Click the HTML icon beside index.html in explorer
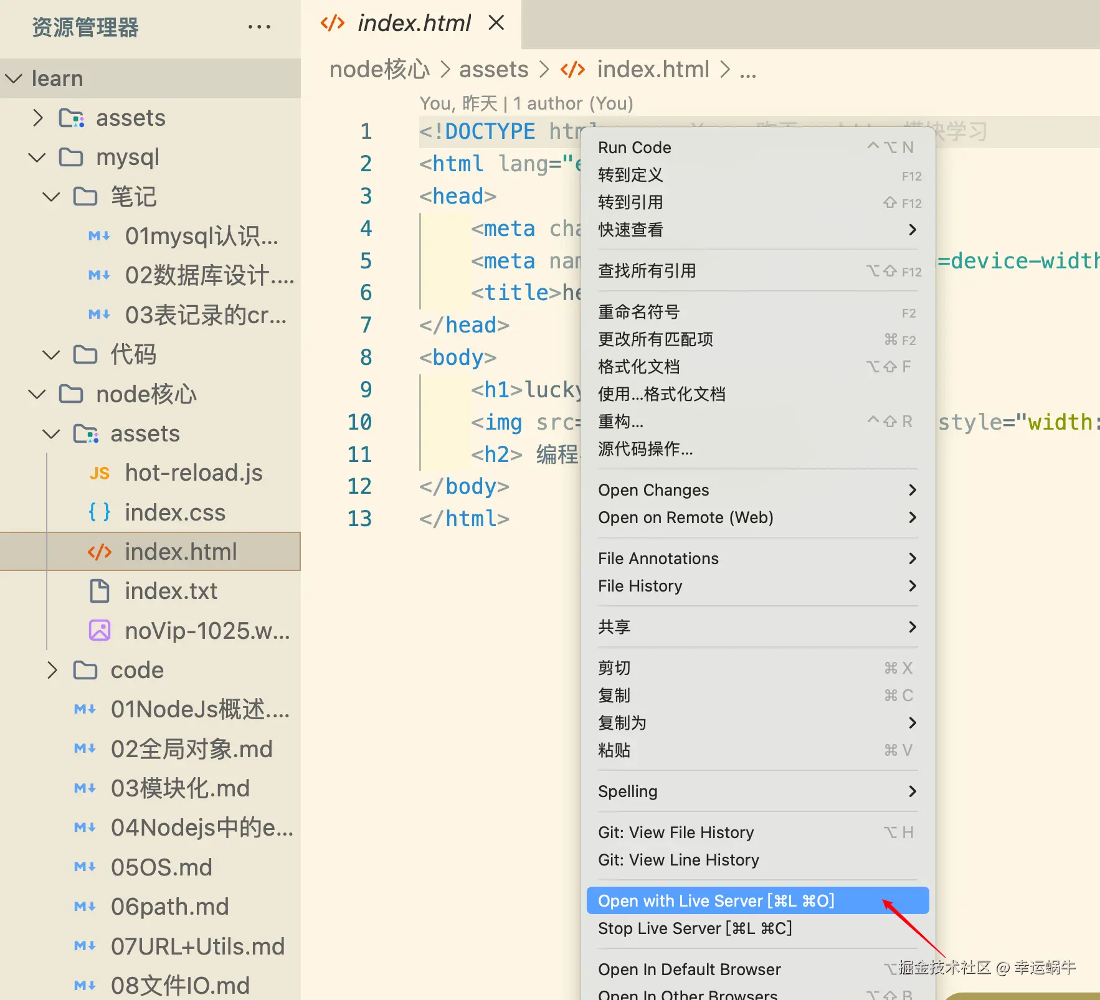Screen dimensions: 1100x1000 (x=100, y=552)
